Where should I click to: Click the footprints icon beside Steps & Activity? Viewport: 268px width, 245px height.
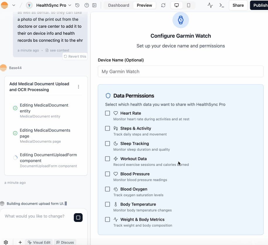pos(116,128)
